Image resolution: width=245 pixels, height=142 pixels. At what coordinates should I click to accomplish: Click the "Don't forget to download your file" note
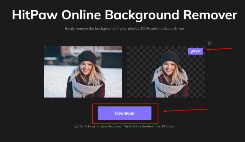click(x=127, y=126)
